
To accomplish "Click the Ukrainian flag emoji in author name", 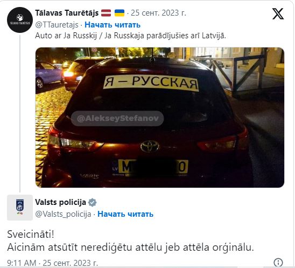I will coord(120,13).
